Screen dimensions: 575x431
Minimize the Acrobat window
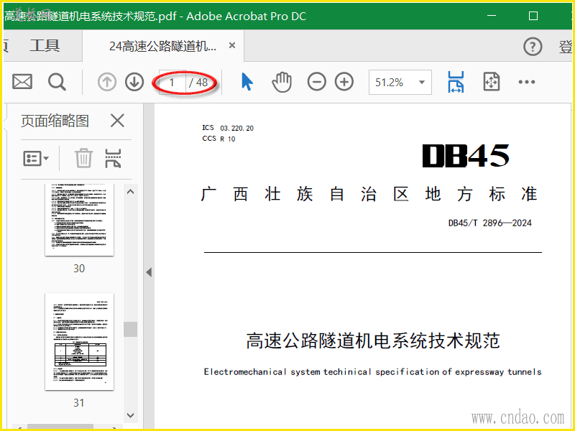[x=492, y=16]
